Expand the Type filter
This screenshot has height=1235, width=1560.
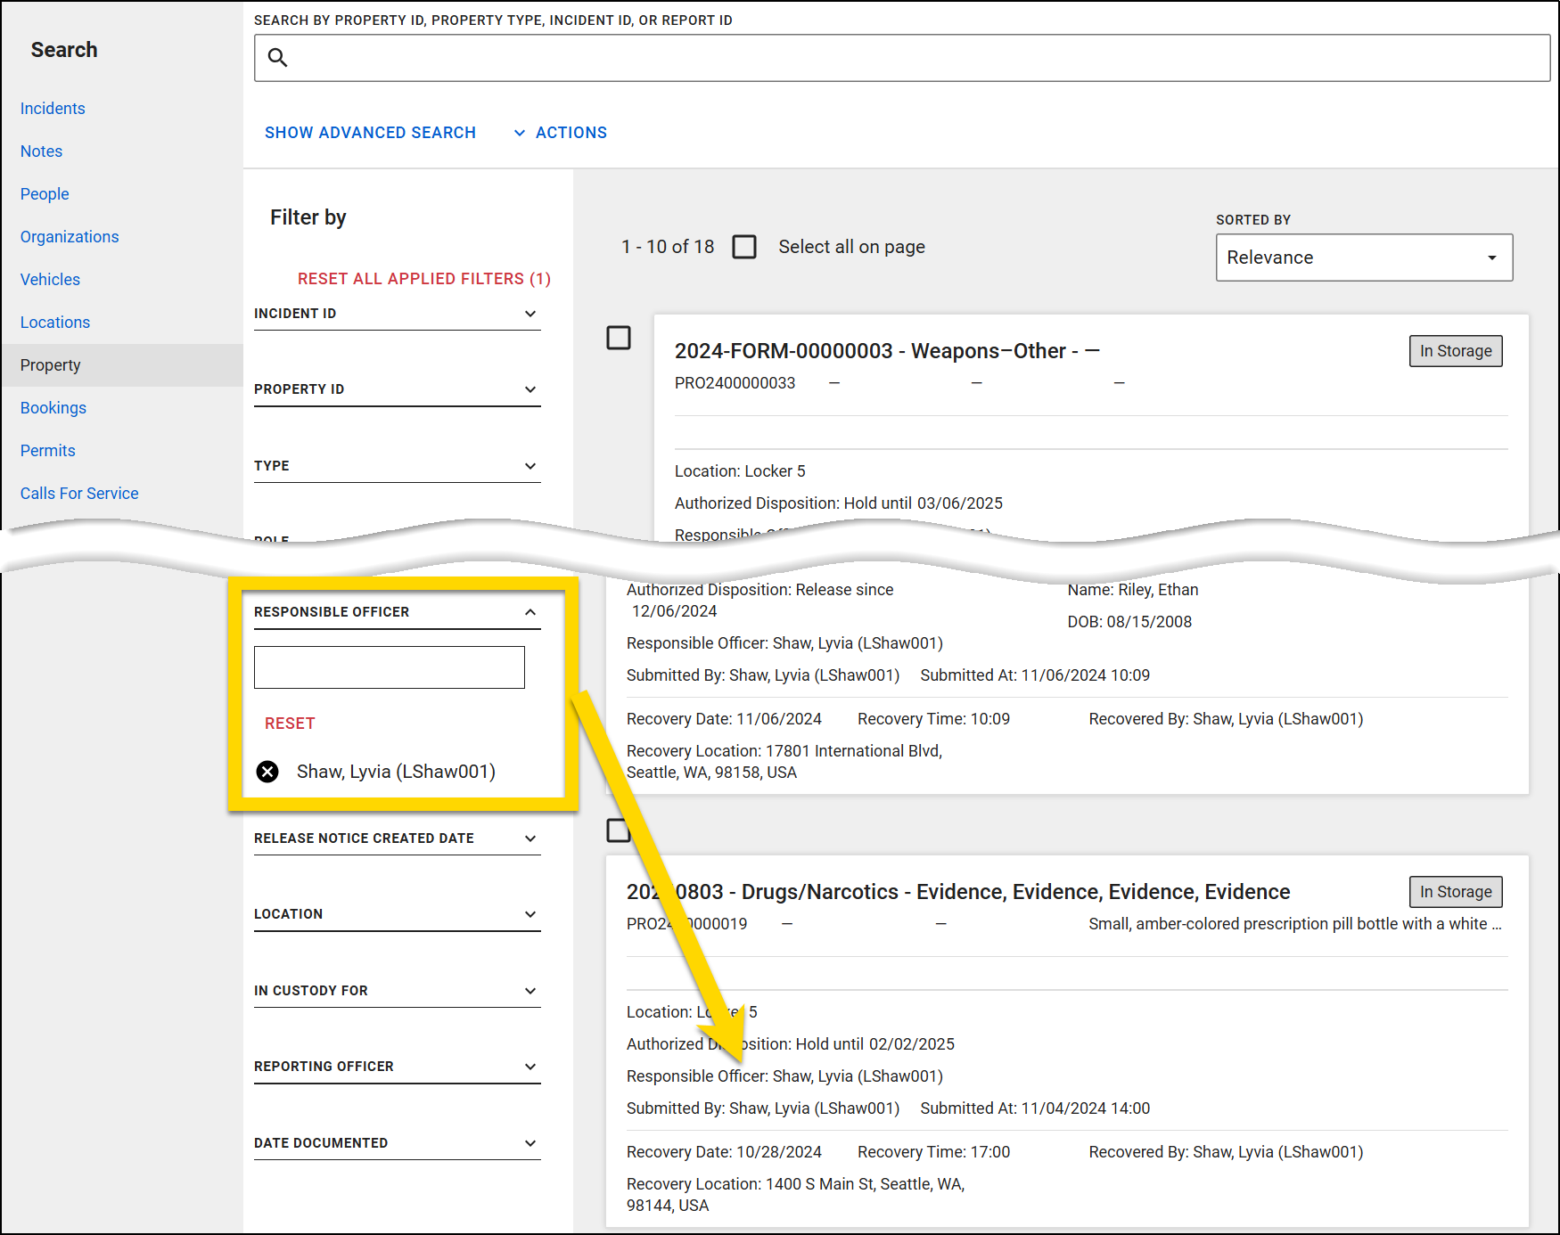pos(530,465)
